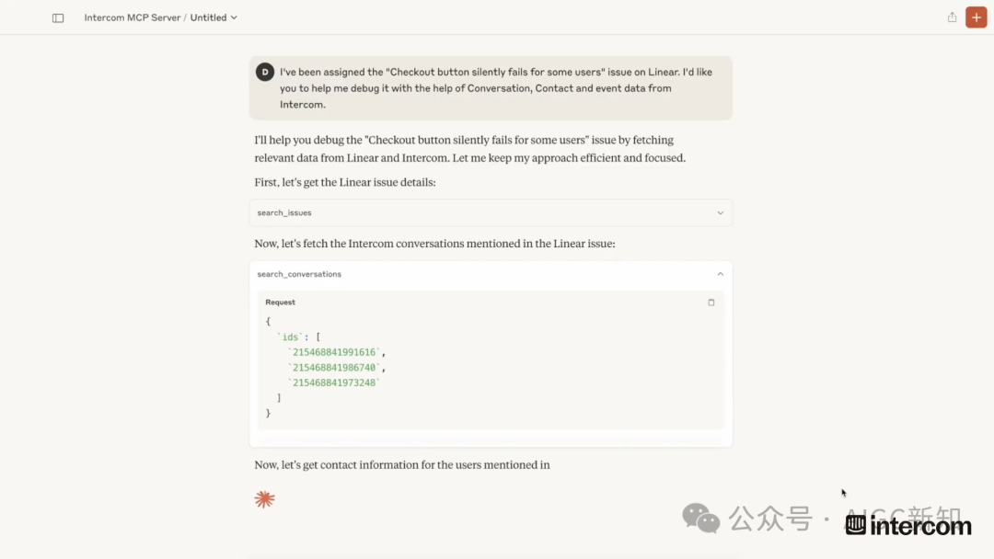Viewport: 994px width, 559px height.
Task: Click 'Now, let's get contact information' line
Action: pos(402,464)
